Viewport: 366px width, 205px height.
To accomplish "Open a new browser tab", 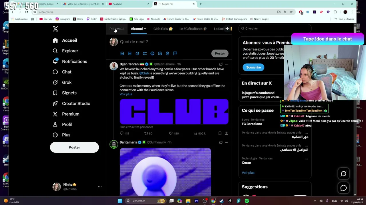I will click(200, 4).
